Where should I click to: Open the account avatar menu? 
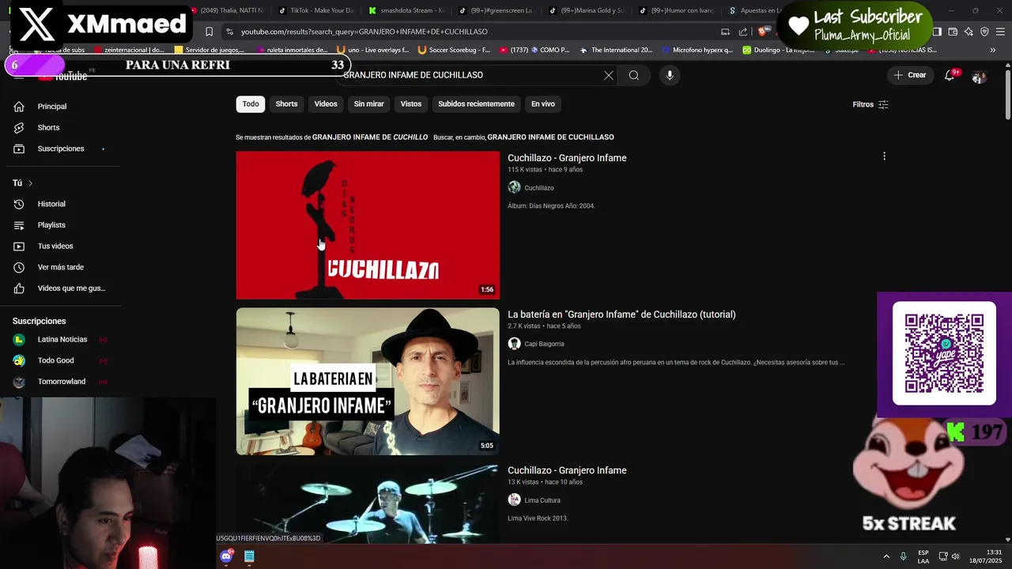pyautogui.click(x=979, y=76)
